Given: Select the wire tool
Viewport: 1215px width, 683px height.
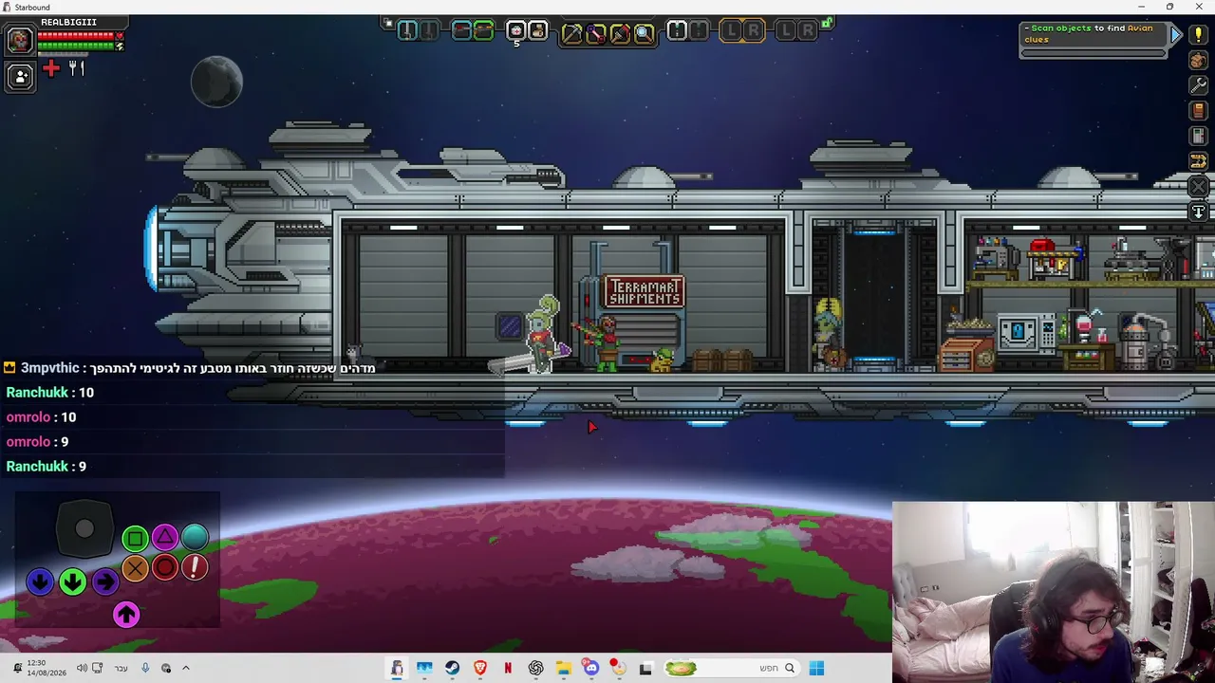Looking at the screenshot, I should (x=596, y=34).
